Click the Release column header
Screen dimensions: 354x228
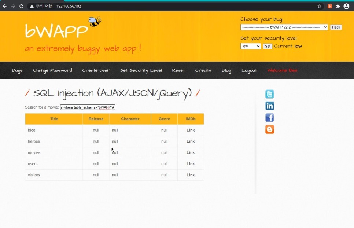pos(96,119)
